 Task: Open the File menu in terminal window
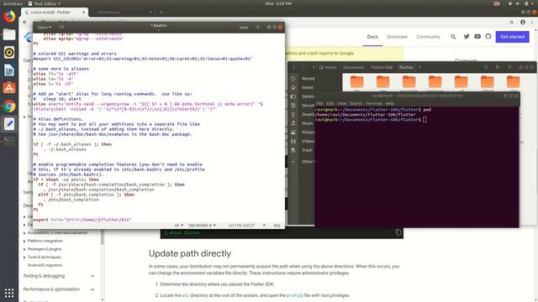pos(319,103)
